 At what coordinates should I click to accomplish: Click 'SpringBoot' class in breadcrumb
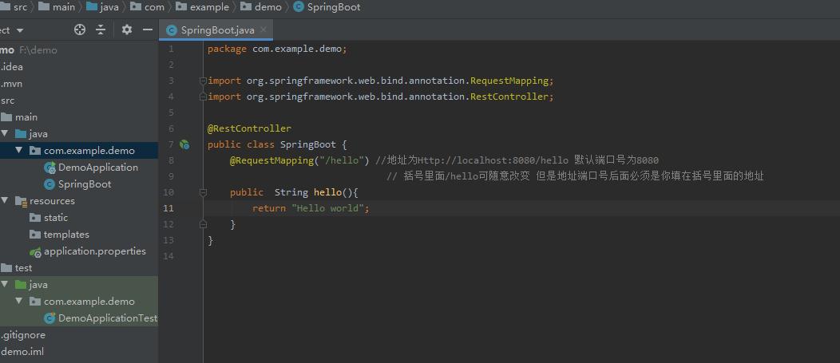[334, 7]
